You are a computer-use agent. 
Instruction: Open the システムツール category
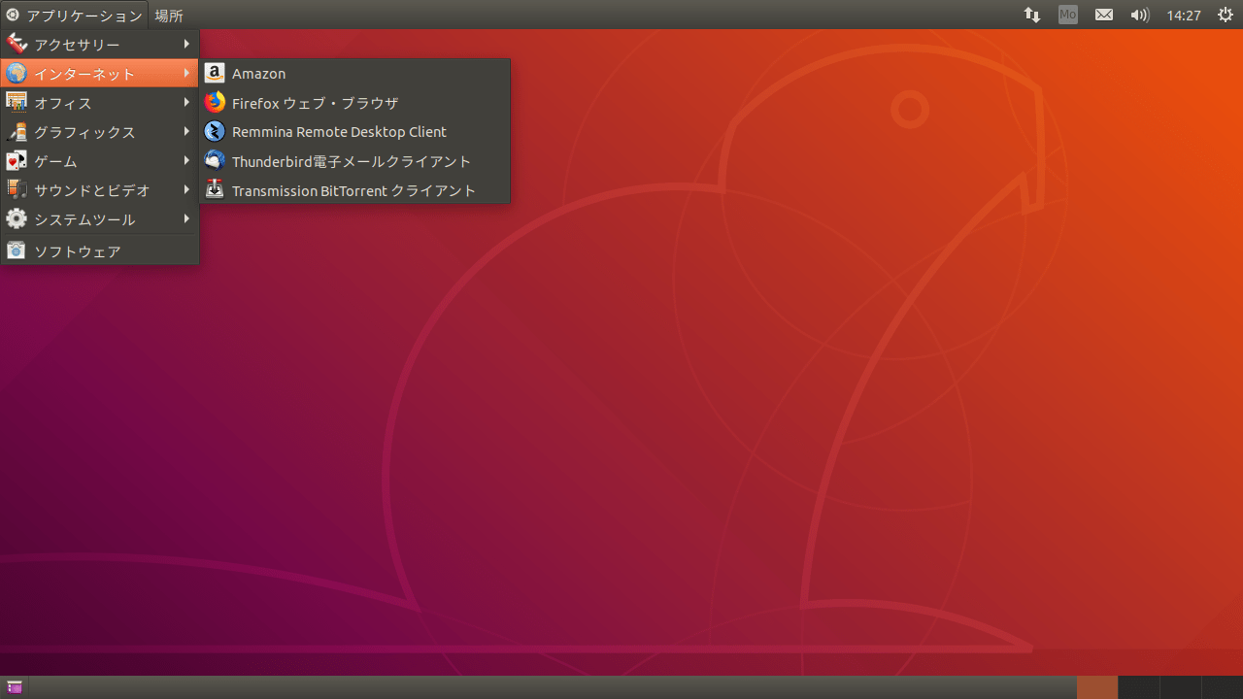tap(100, 219)
